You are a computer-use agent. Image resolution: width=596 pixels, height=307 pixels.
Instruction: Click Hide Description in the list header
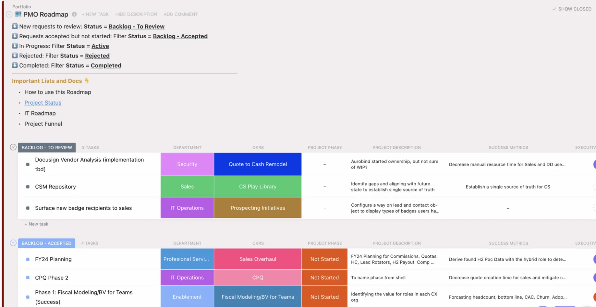136,14
